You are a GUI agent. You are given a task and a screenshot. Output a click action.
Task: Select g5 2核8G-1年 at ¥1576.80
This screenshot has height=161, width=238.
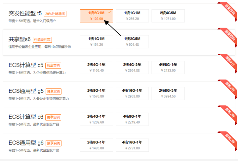pyautogui.click(x=97, y=93)
